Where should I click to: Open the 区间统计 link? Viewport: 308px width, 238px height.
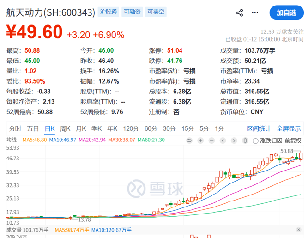259,128
